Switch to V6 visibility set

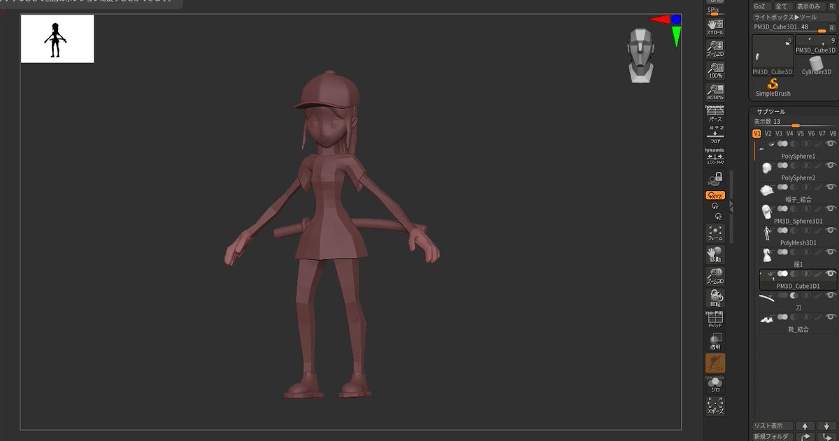[x=812, y=133]
